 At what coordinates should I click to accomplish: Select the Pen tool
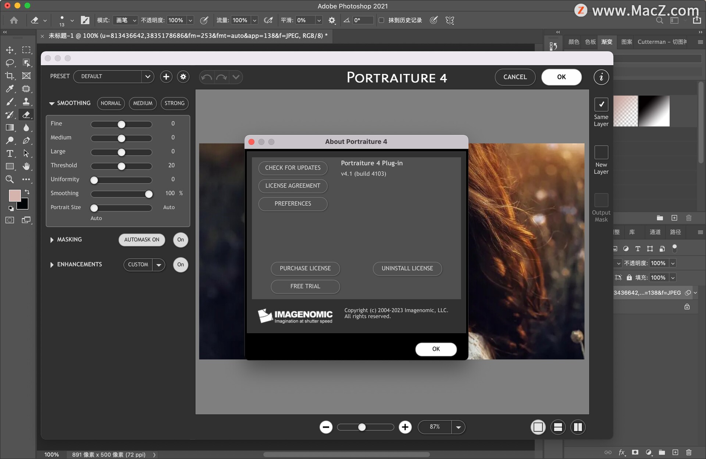(x=26, y=140)
